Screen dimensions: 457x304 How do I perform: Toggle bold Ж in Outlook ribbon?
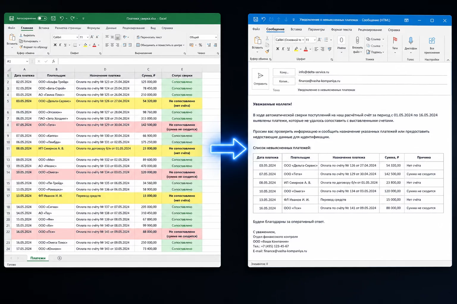[278, 49]
